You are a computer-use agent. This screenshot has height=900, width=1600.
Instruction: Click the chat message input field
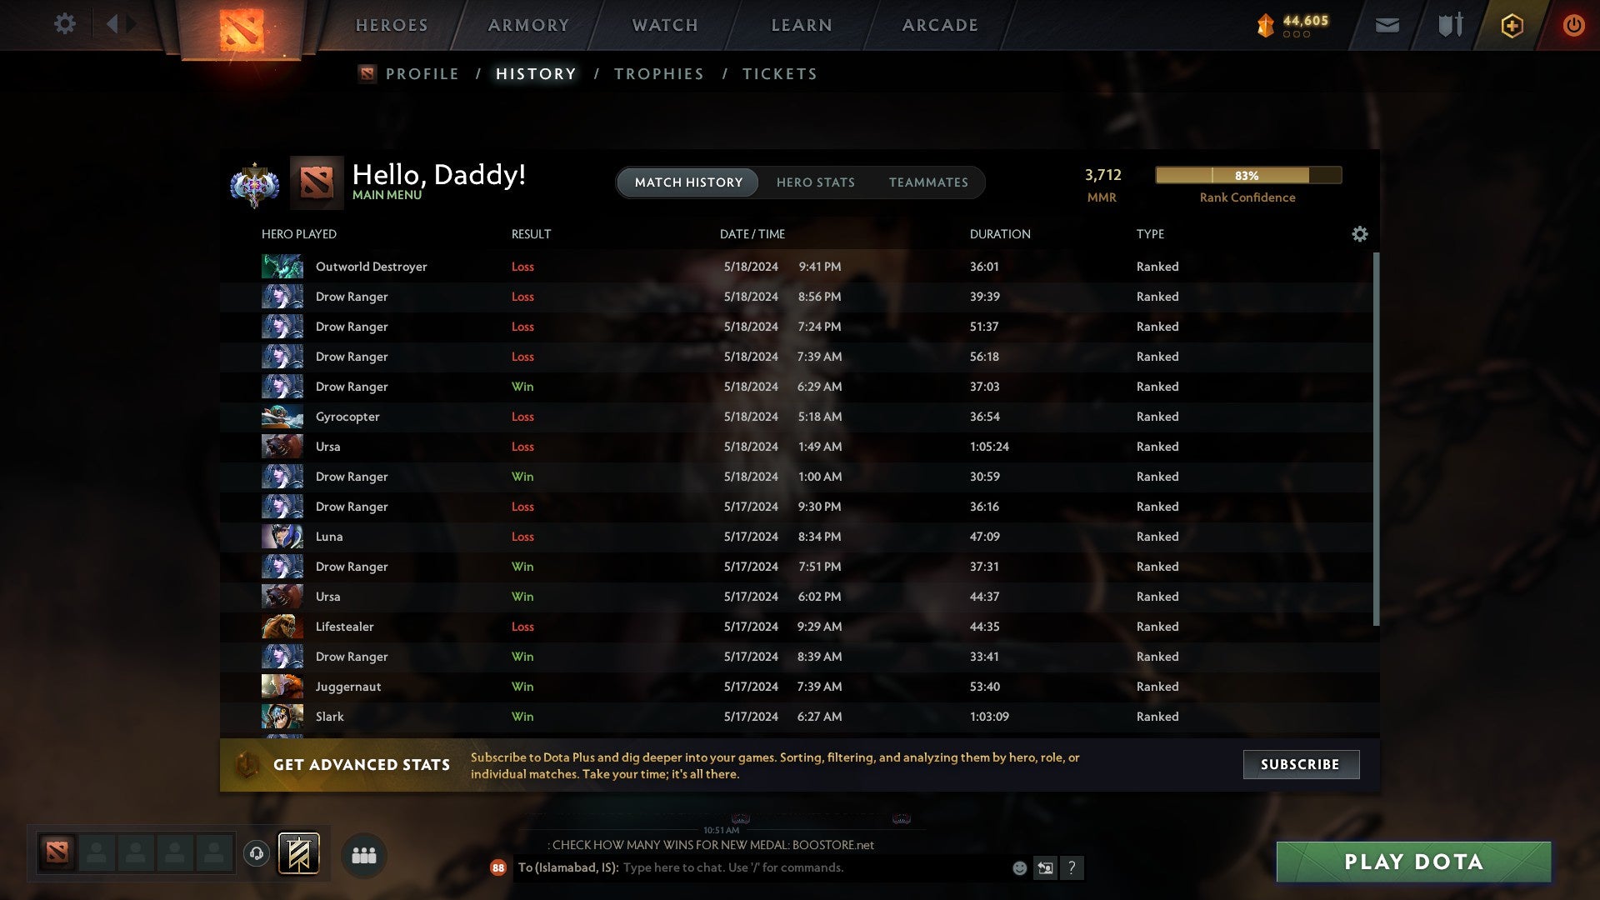click(812, 868)
